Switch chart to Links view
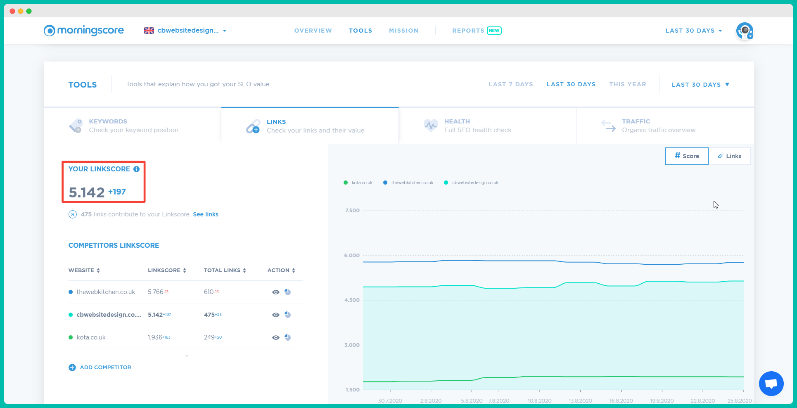Image resolution: width=797 pixels, height=408 pixels. pyautogui.click(x=729, y=156)
